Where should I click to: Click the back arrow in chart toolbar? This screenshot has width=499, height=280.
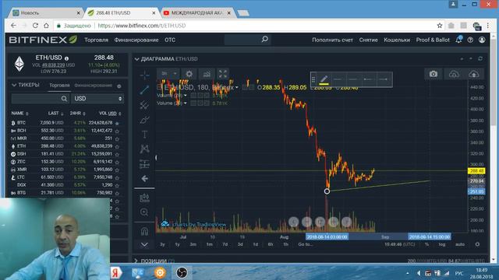[144, 179]
